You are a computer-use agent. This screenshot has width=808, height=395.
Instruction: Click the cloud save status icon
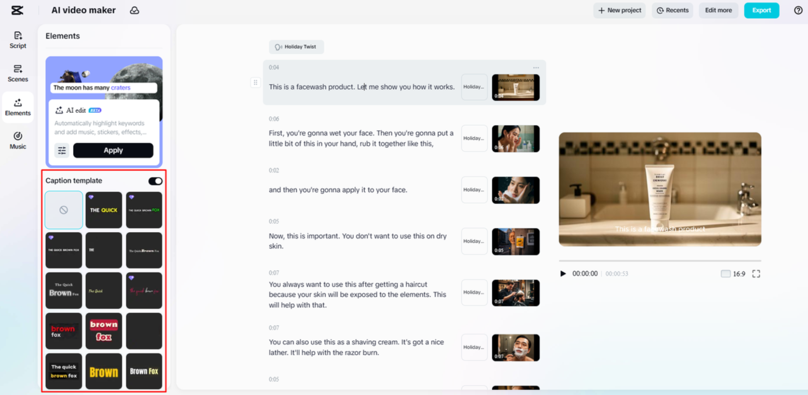(x=134, y=10)
